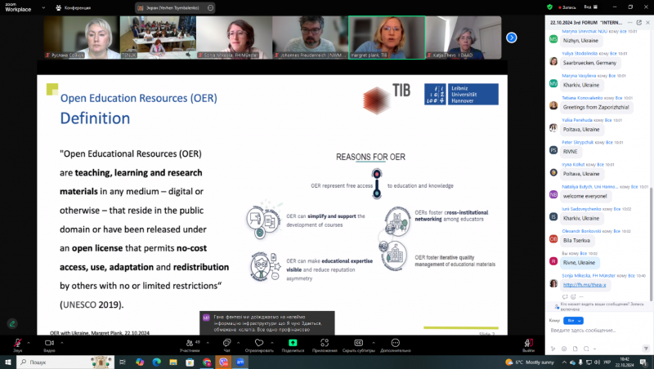Click the file attachment icon in chat
This screenshot has height=369, width=654.
tap(576, 349)
